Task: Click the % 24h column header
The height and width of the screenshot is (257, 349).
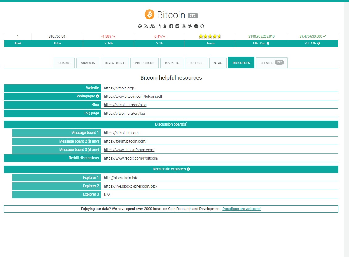Action: [x=109, y=44]
